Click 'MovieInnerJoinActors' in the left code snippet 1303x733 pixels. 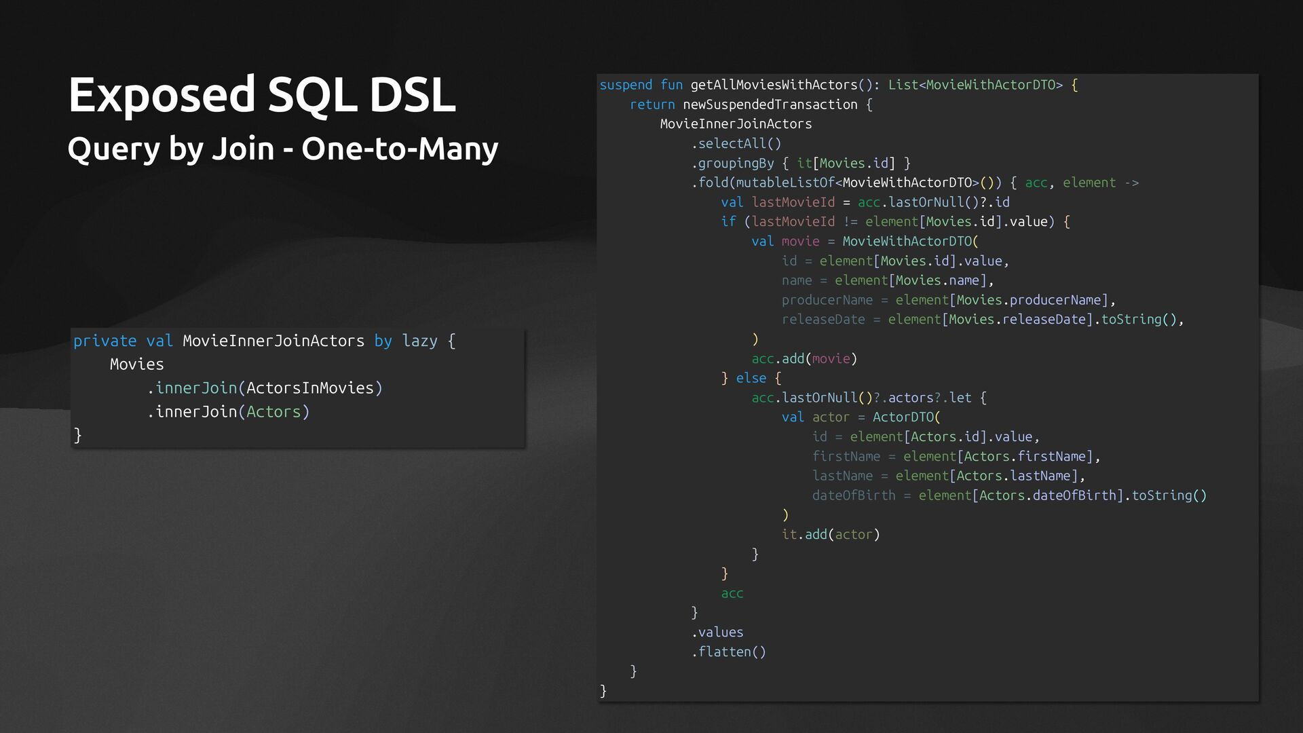click(x=273, y=341)
